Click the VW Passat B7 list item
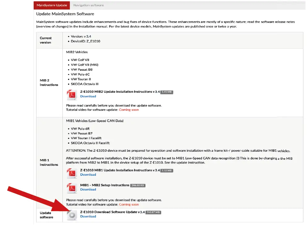The image size is (308, 225). (82, 133)
